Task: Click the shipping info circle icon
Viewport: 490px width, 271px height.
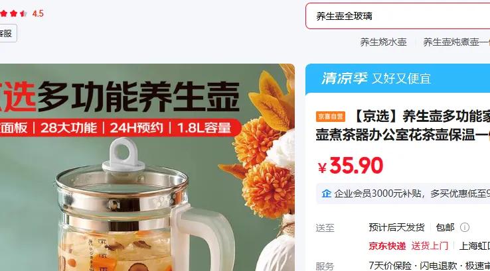Action: (464, 227)
